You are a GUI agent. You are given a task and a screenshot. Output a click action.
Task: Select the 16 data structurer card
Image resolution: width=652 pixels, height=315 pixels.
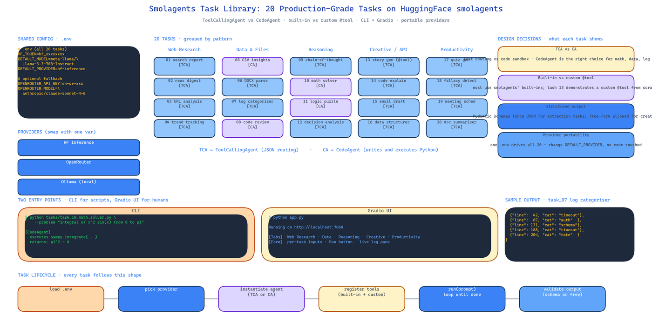[x=388, y=128]
